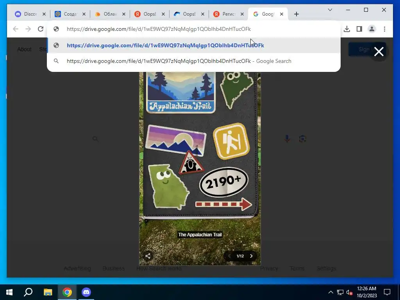400x300 pixels.
Task: Go back to previous page
Action: tap(16, 29)
